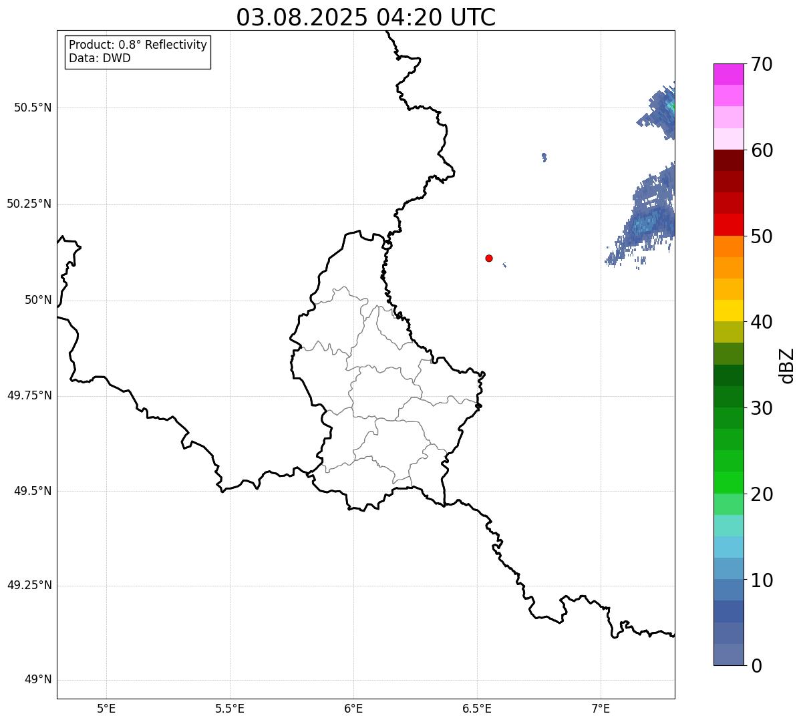Pick the dark maroon swatch just below 60 dBZ
803x722 pixels.
coord(728,160)
